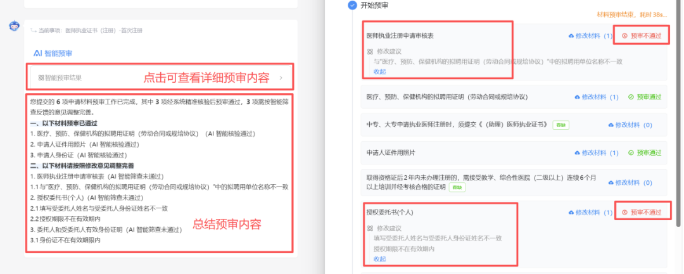Click 容缺 tag on 培训考核合格证明 row
684x274 pixels.
[457, 187]
